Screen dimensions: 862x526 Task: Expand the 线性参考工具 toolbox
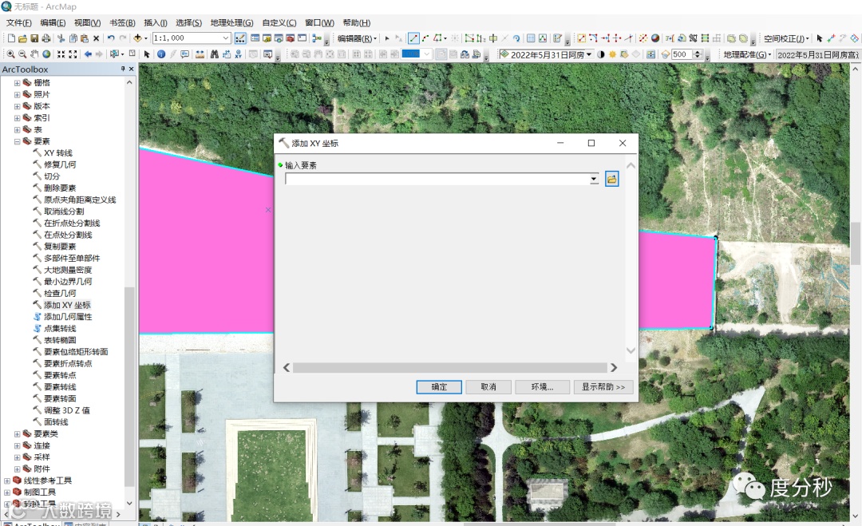(7, 481)
